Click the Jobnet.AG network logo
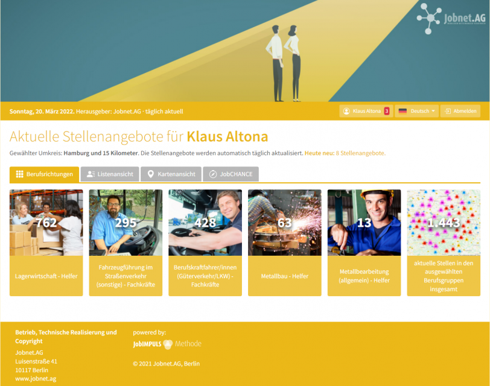Viewport: 490px width, 386px height. point(451,19)
